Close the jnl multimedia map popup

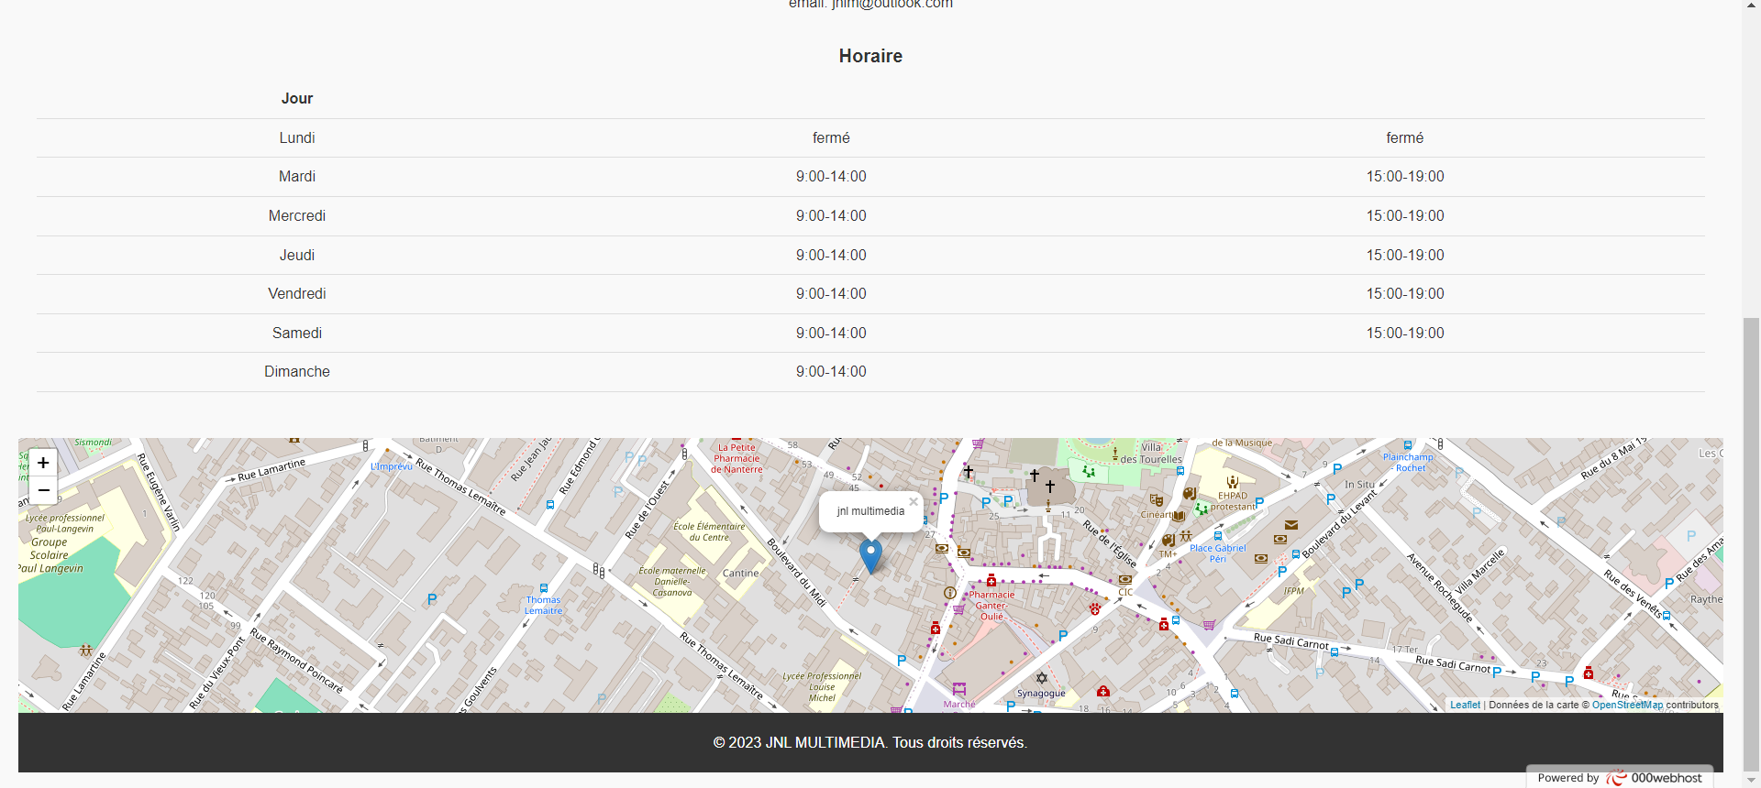(914, 501)
